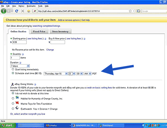Image resolution: width=167 pixels, height=128 pixels.
Task: Click the Marine Toys for Tots logo
Action: [x=17, y=103]
